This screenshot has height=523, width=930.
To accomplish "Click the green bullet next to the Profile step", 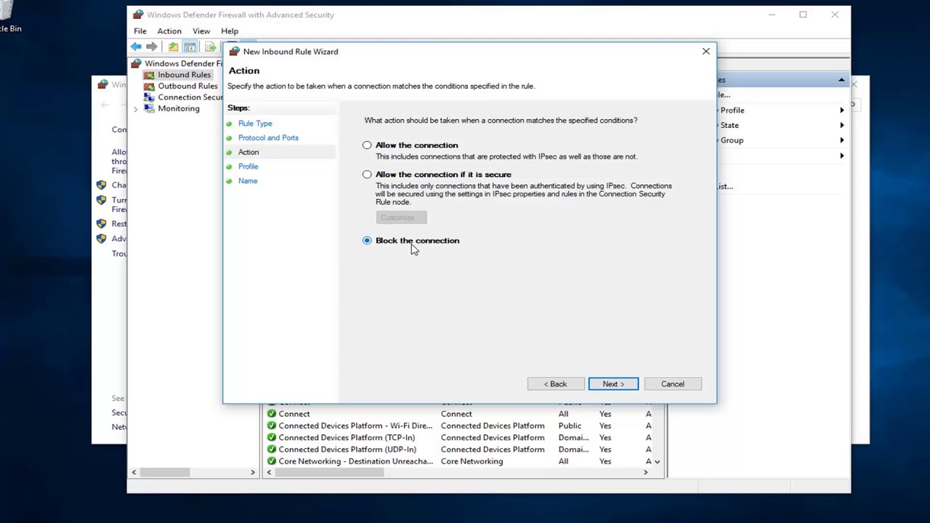I will click(230, 166).
